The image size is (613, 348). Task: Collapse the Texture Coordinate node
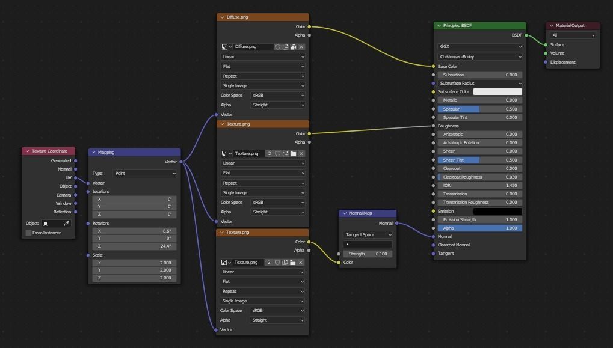click(27, 151)
